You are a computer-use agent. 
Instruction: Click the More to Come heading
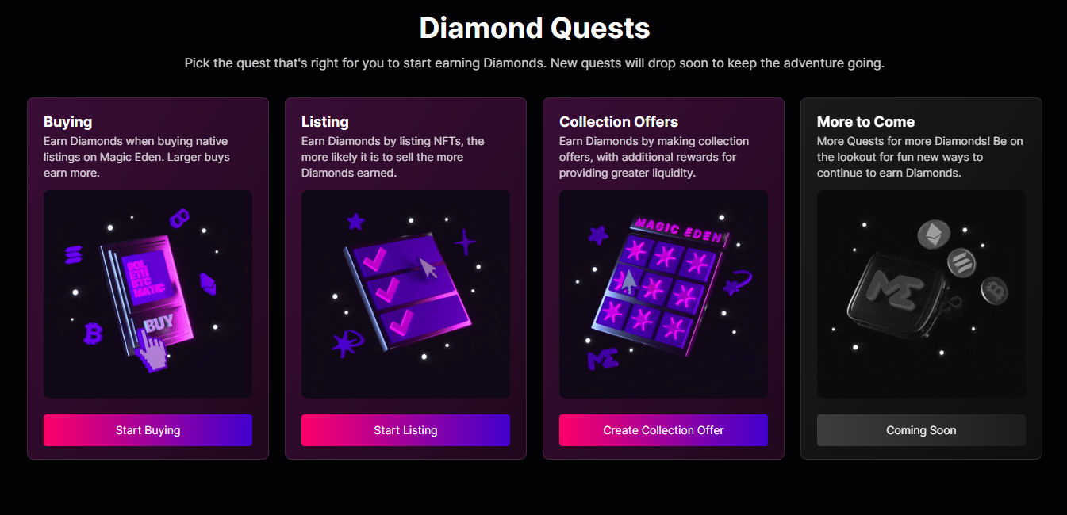(x=865, y=122)
